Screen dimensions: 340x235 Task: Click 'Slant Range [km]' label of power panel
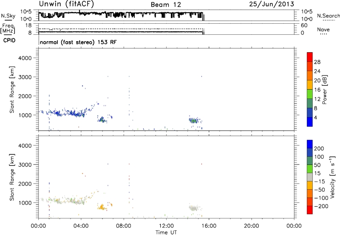[x=12, y=90]
